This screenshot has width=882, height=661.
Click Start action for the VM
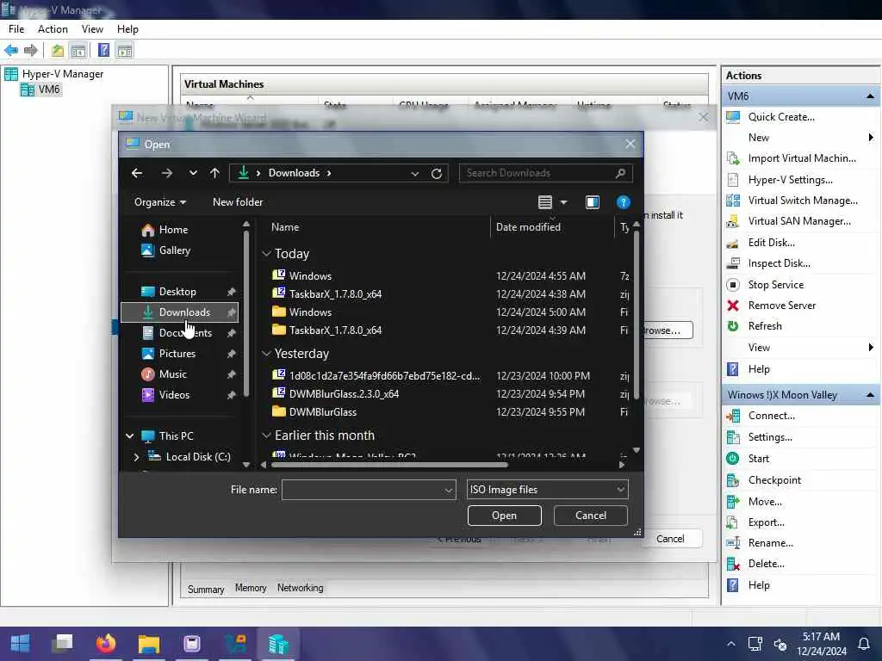click(758, 459)
